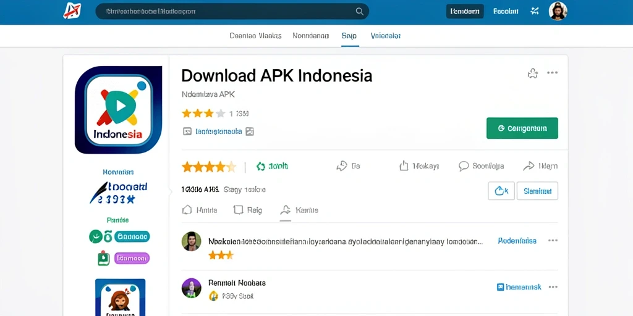Screen dimensions: 633x316
Task: Click the share upload icon labeled 'Nlokaya'
Action: pos(404,165)
